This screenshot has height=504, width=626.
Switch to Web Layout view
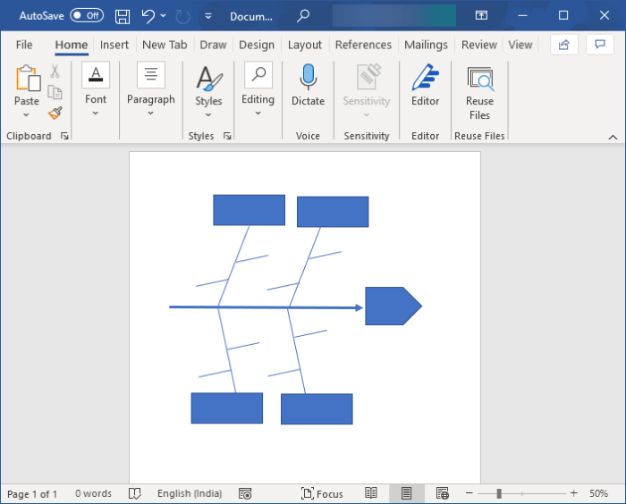(442, 493)
